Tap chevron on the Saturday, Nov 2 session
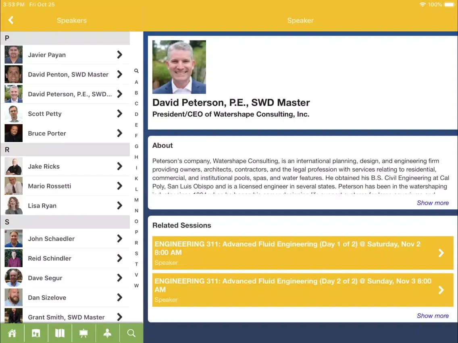The image size is (458, 343). point(441,253)
